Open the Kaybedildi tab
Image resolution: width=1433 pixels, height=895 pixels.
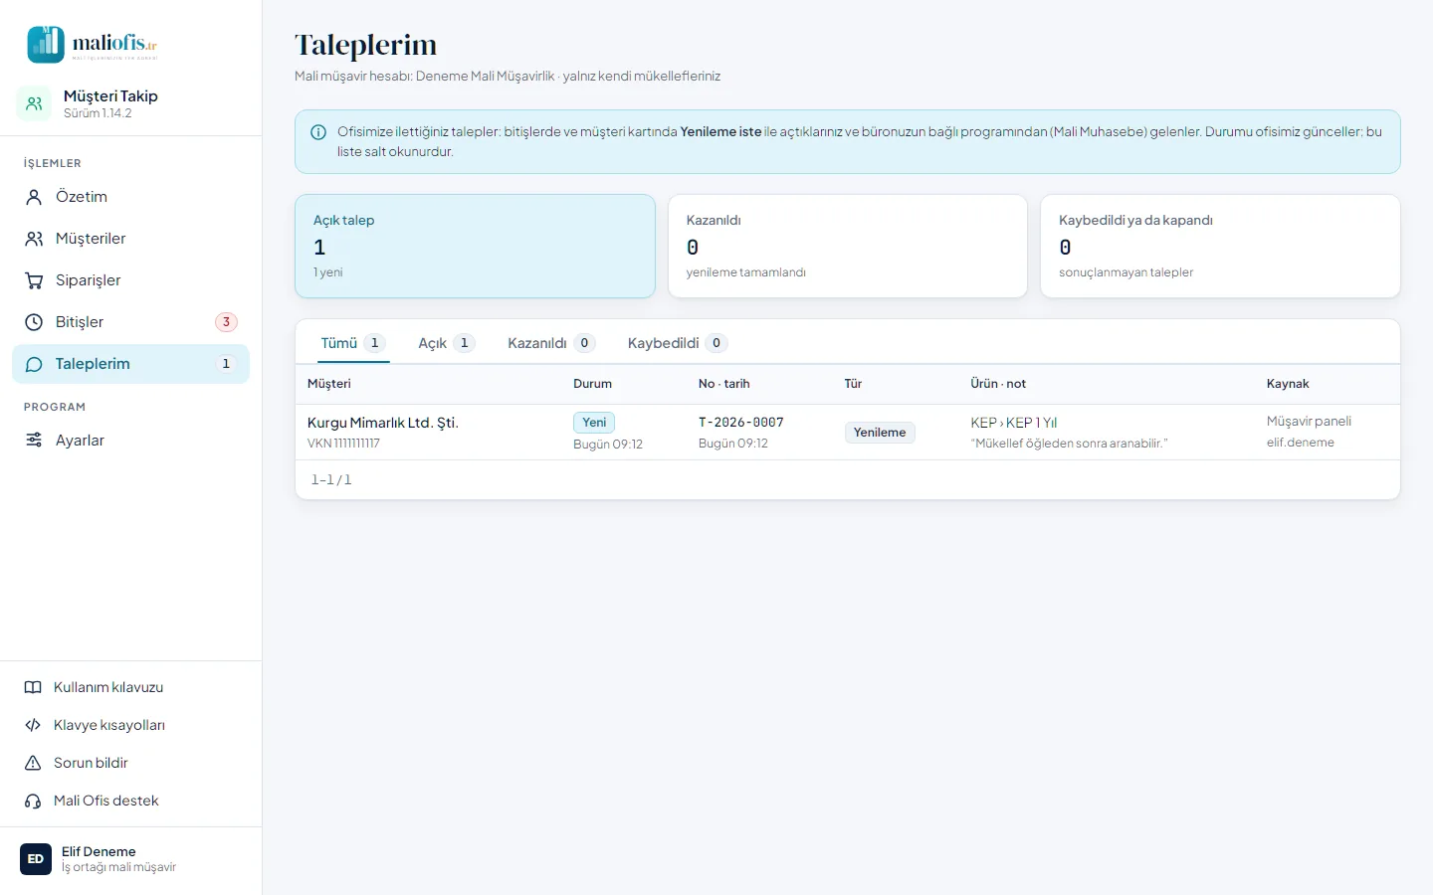coord(678,343)
